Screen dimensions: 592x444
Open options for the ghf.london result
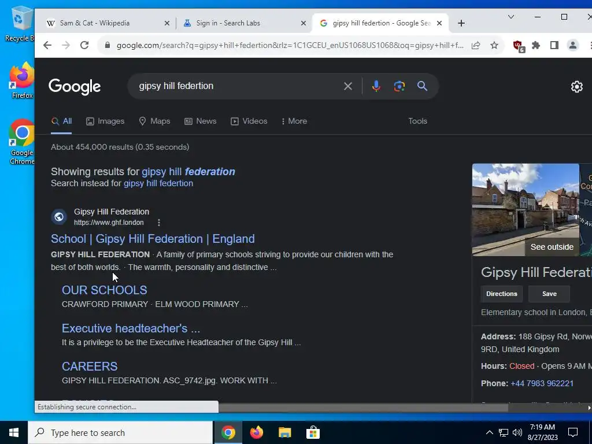pos(159,223)
